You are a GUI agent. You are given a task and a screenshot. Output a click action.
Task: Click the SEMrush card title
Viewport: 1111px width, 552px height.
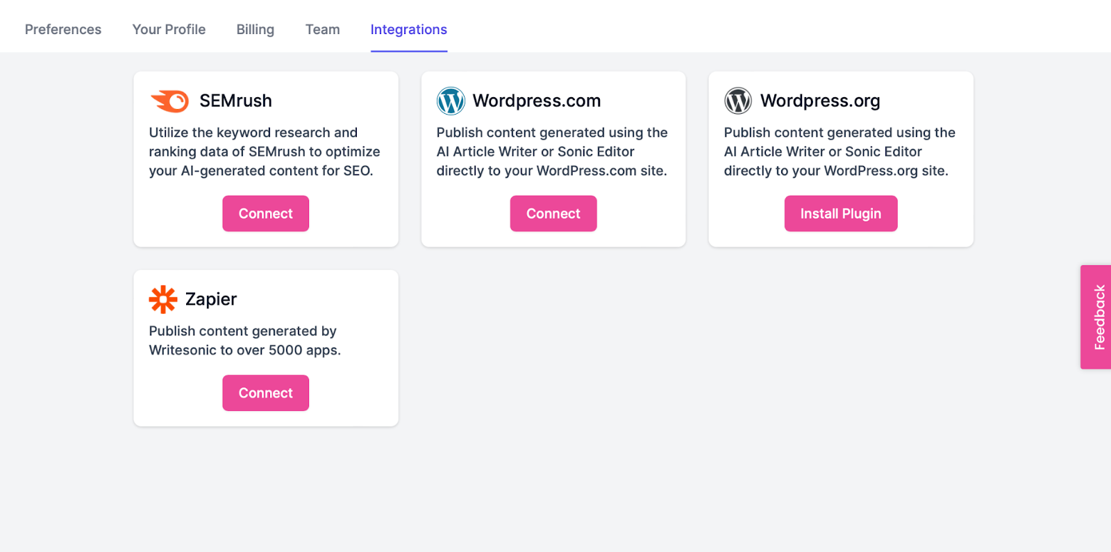[x=235, y=101]
